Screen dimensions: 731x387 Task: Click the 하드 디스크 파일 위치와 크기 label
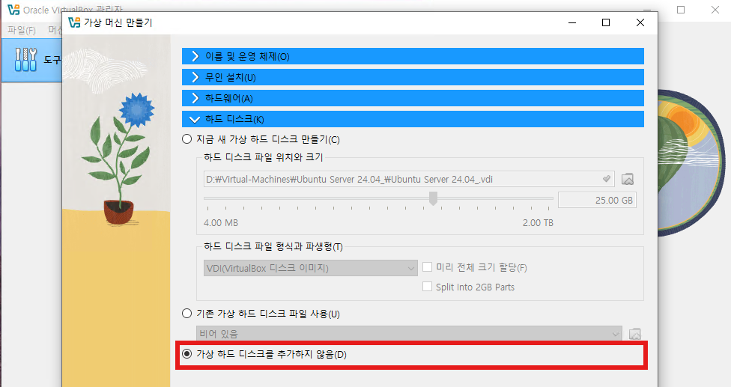click(x=264, y=157)
